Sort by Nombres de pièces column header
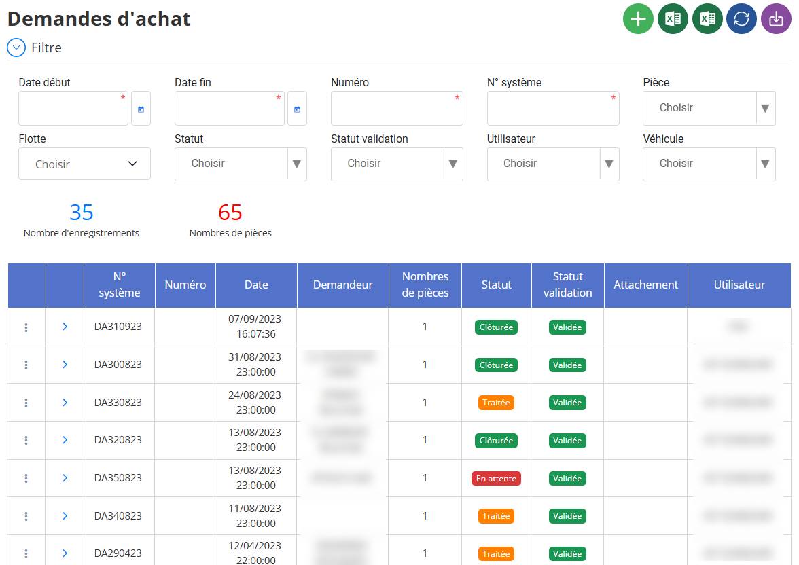This screenshot has width=799, height=565. coord(425,285)
